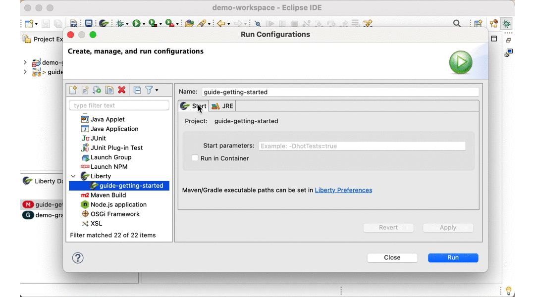Select JUnit configuration type
The image size is (535, 297).
click(98, 139)
